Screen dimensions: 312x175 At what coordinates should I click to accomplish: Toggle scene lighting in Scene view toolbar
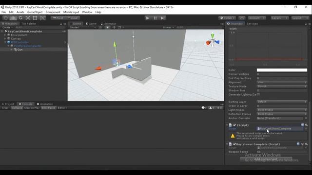pyautogui.click(x=108, y=27)
